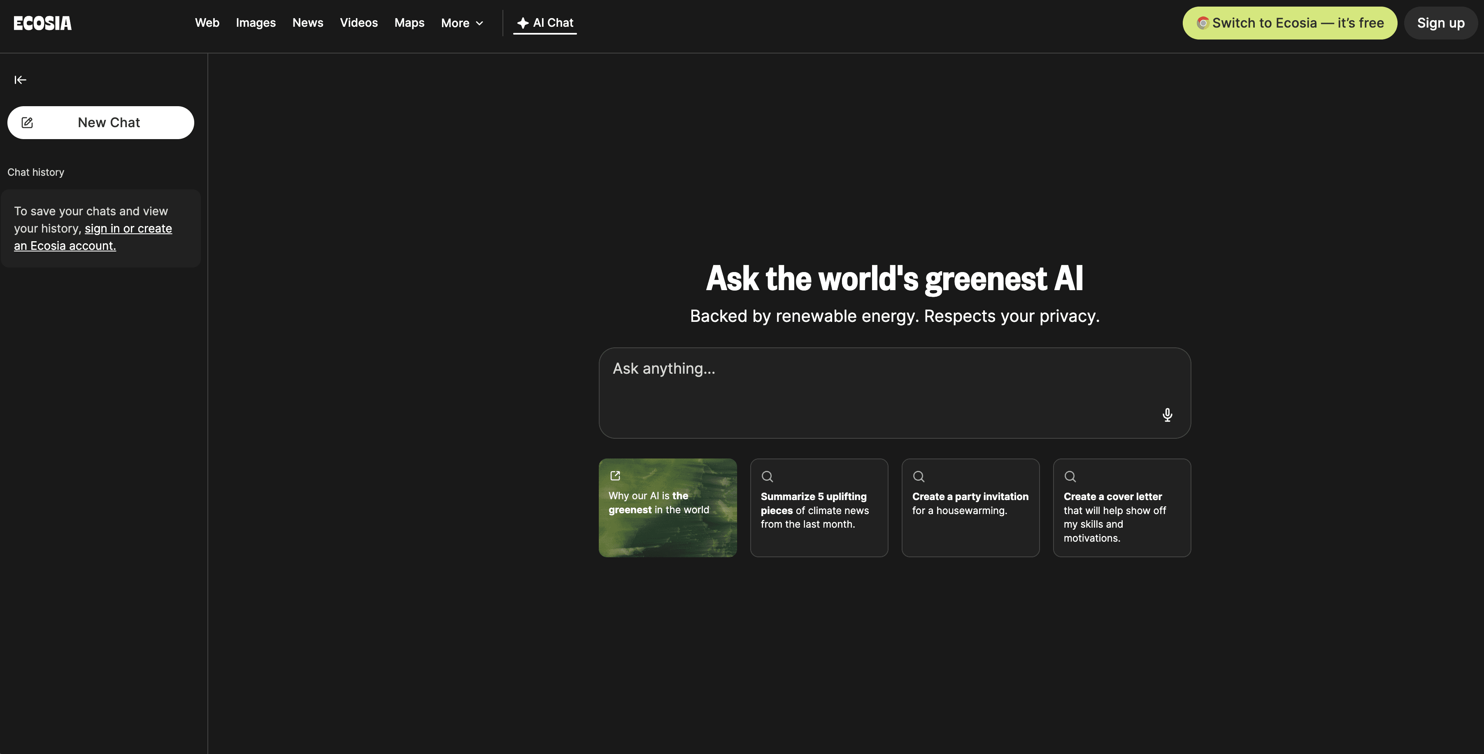This screenshot has height=754, width=1484.
Task: Switch to the Maps tab
Action: [x=409, y=23]
